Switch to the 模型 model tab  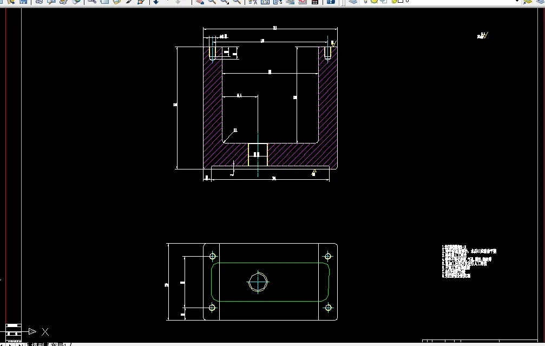[x=38, y=344]
